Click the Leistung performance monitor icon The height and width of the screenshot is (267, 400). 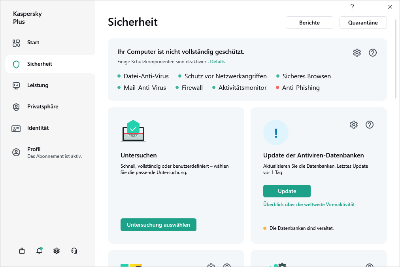click(16, 85)
